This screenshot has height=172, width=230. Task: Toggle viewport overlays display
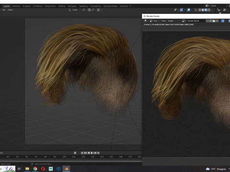tap(189, 10)
